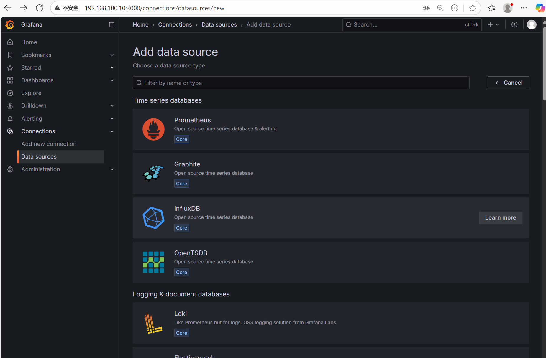Viewport: 546px width, 358px height.
Task: Click the Grafana logo icon
Action: tap(10, 25)
